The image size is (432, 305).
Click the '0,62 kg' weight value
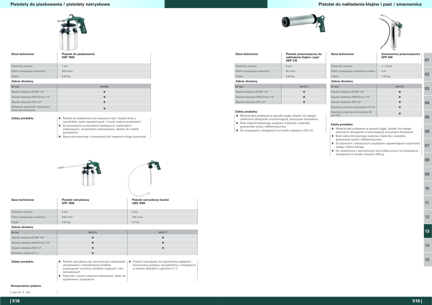pos(66,222)
